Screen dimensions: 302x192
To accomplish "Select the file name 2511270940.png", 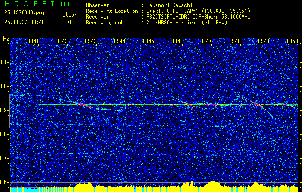I will coord(24,13).
